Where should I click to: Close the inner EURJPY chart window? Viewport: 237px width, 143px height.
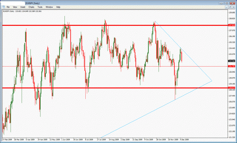pos(234,7)
